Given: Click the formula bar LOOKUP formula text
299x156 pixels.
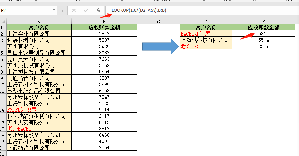Looking at the screenshot, I should pos(138,10).
